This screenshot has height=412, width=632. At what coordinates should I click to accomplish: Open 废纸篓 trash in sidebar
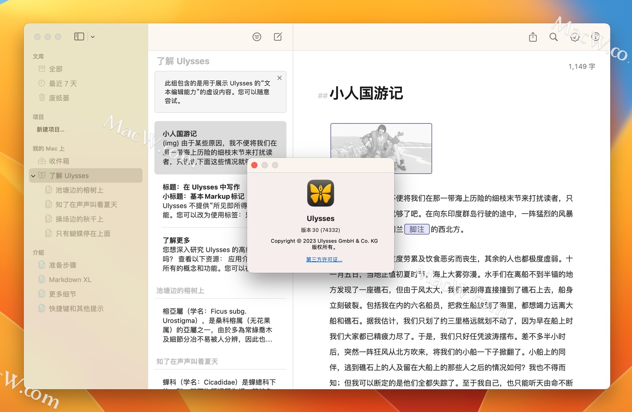click(x=59, y=98)
